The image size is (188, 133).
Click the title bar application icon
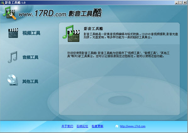coord(2,3)
